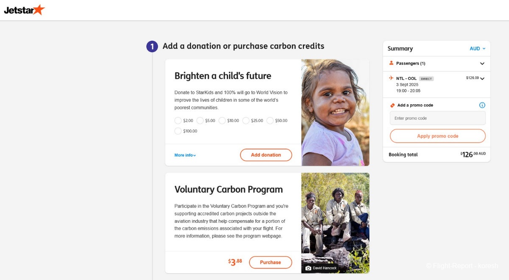The height and width of the screenshot is (280, 509).
Task: Click the step 1 number badge
Action: (152, 47)
